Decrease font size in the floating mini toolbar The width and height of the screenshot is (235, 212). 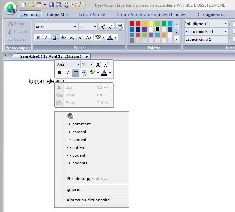[106, 65]
